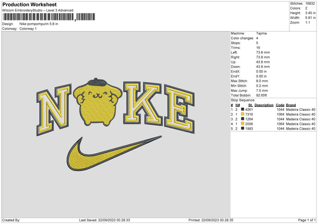Select stitch count 4261 in stop row 1

[249, 109]
